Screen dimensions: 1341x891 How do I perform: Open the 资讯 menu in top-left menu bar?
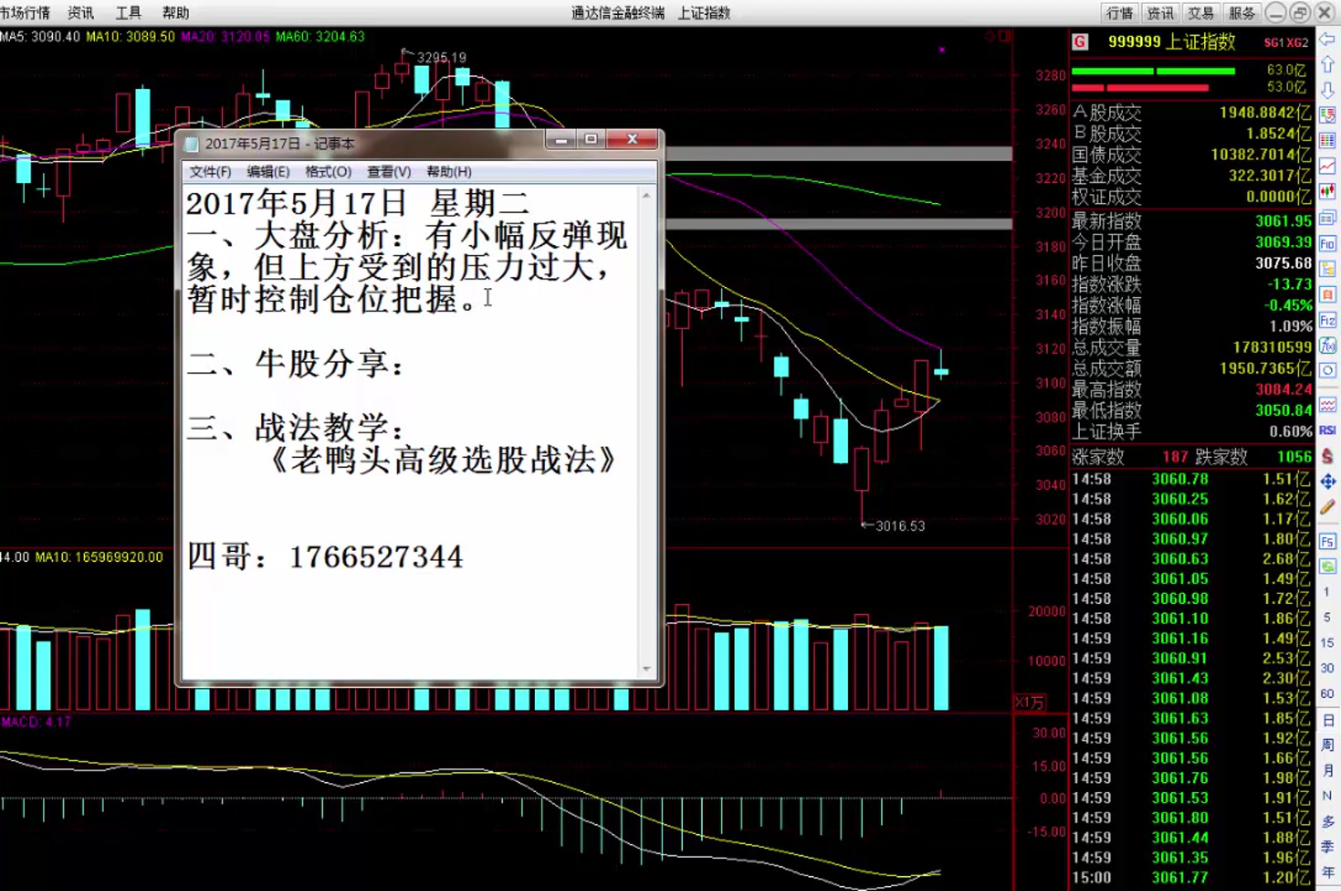tap(81, 12)
